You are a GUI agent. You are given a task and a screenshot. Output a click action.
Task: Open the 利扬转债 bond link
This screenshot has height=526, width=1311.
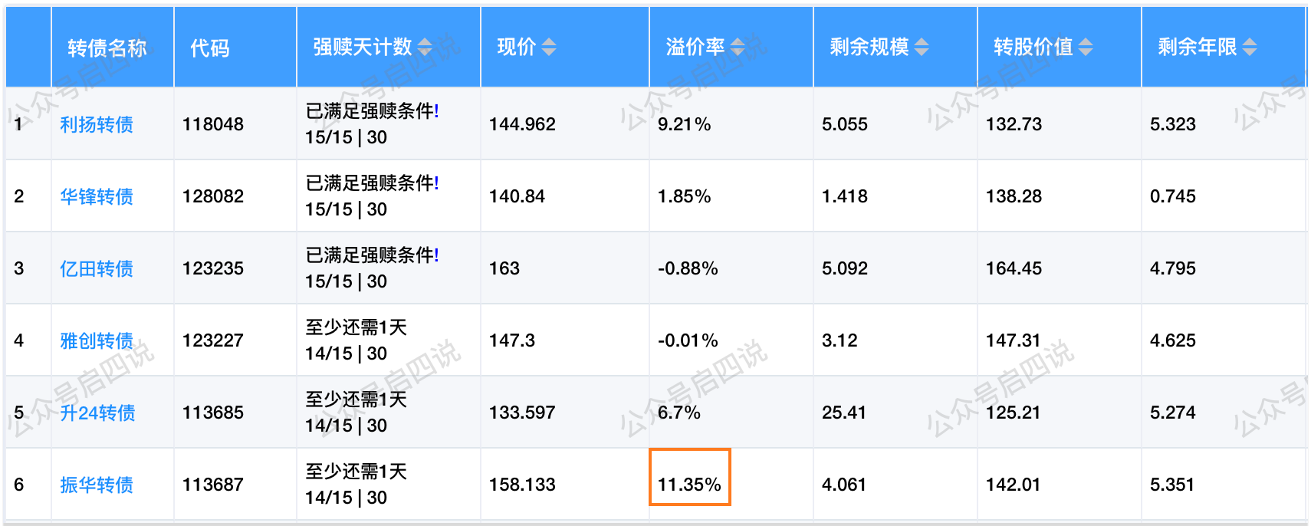97,124
